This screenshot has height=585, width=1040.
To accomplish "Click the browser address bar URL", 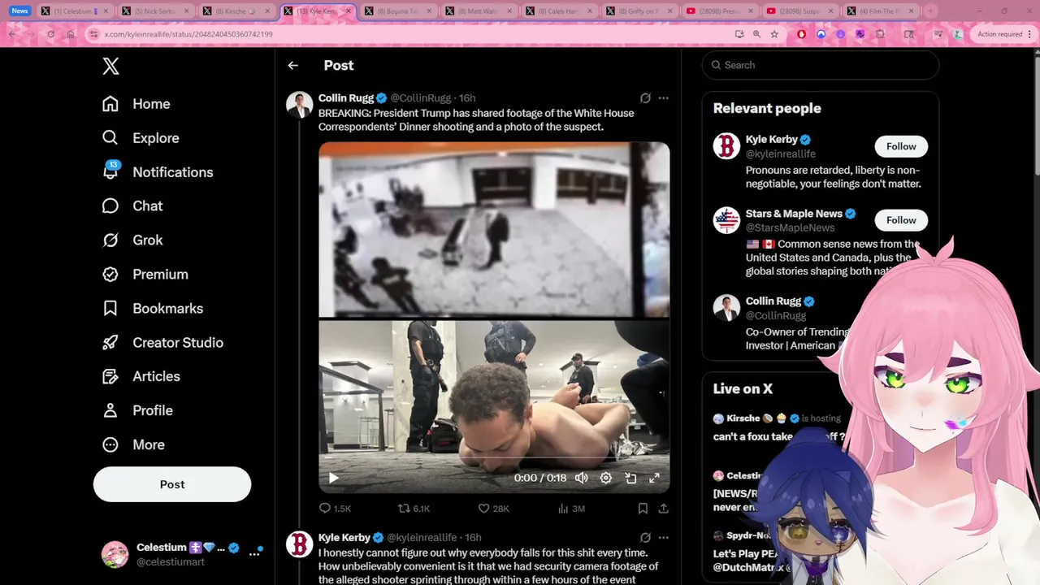I will [188, 34].
